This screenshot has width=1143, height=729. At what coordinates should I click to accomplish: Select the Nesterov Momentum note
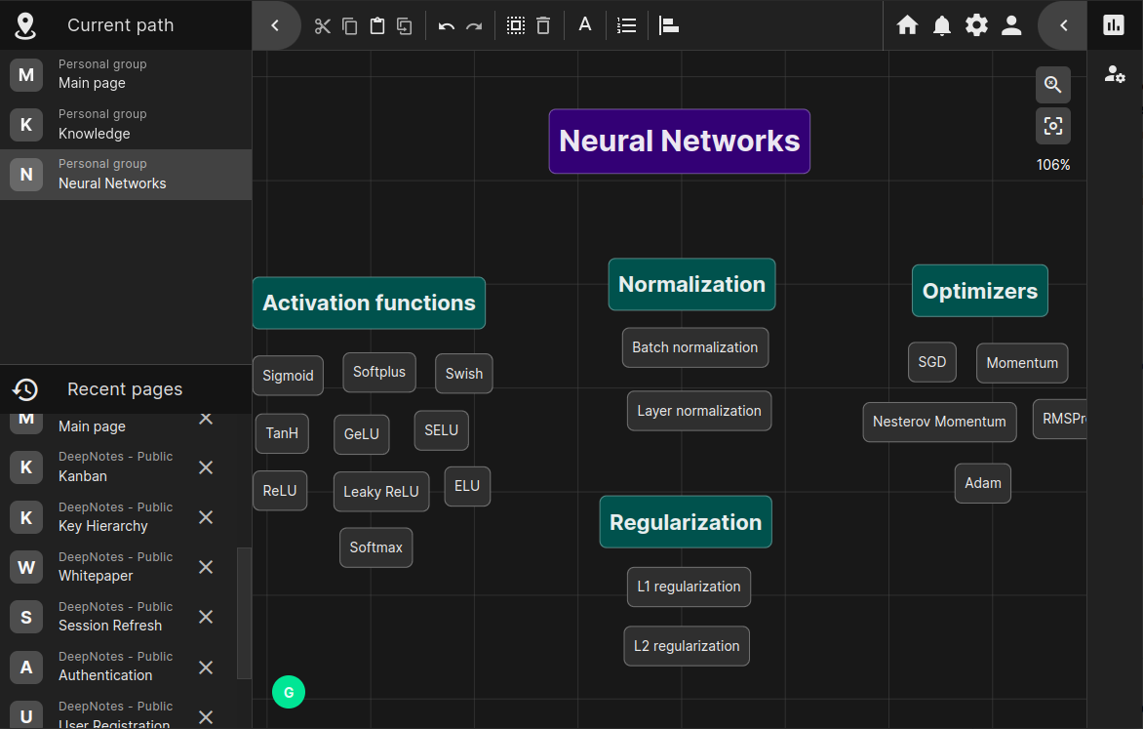tap(939, 422)
